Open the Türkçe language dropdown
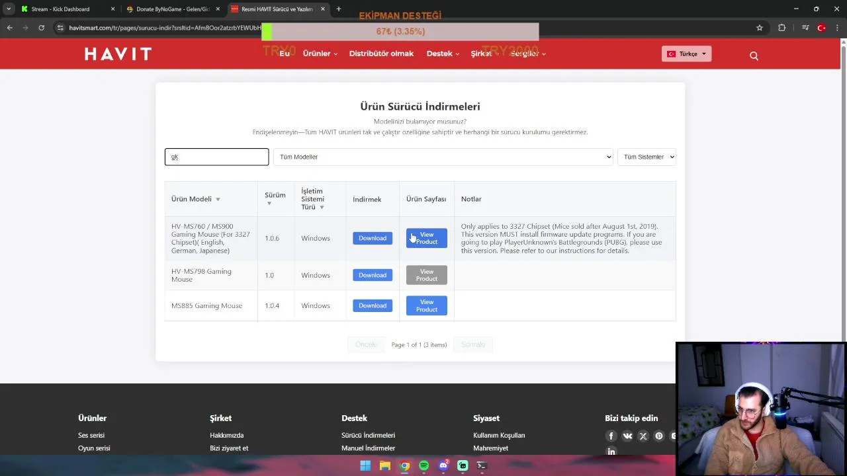Viewport: 847px width, 476px height. (x=686, y=54)
